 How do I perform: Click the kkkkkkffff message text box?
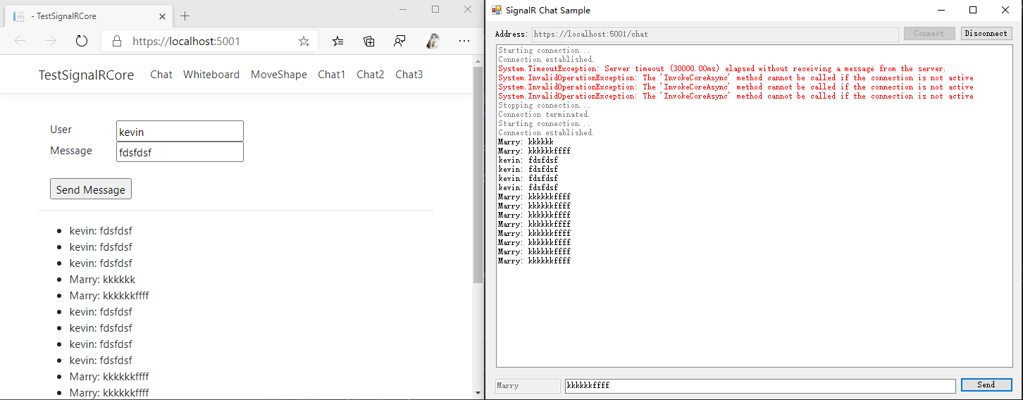(760, 386)
